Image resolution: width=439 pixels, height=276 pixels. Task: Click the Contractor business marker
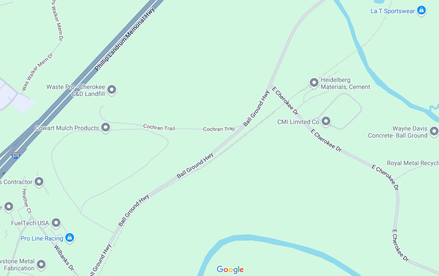pos(39,182)
